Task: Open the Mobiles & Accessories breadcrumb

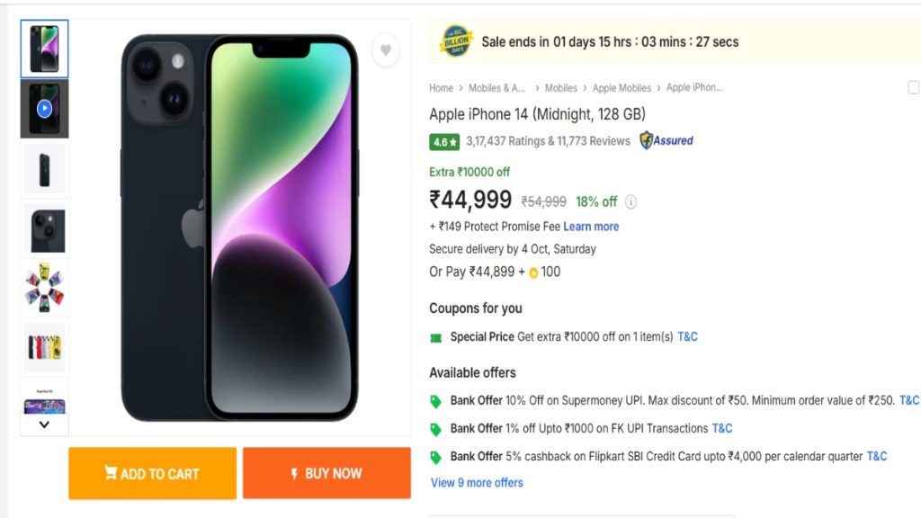Action: pyautogui.click(x=497, y=88)
